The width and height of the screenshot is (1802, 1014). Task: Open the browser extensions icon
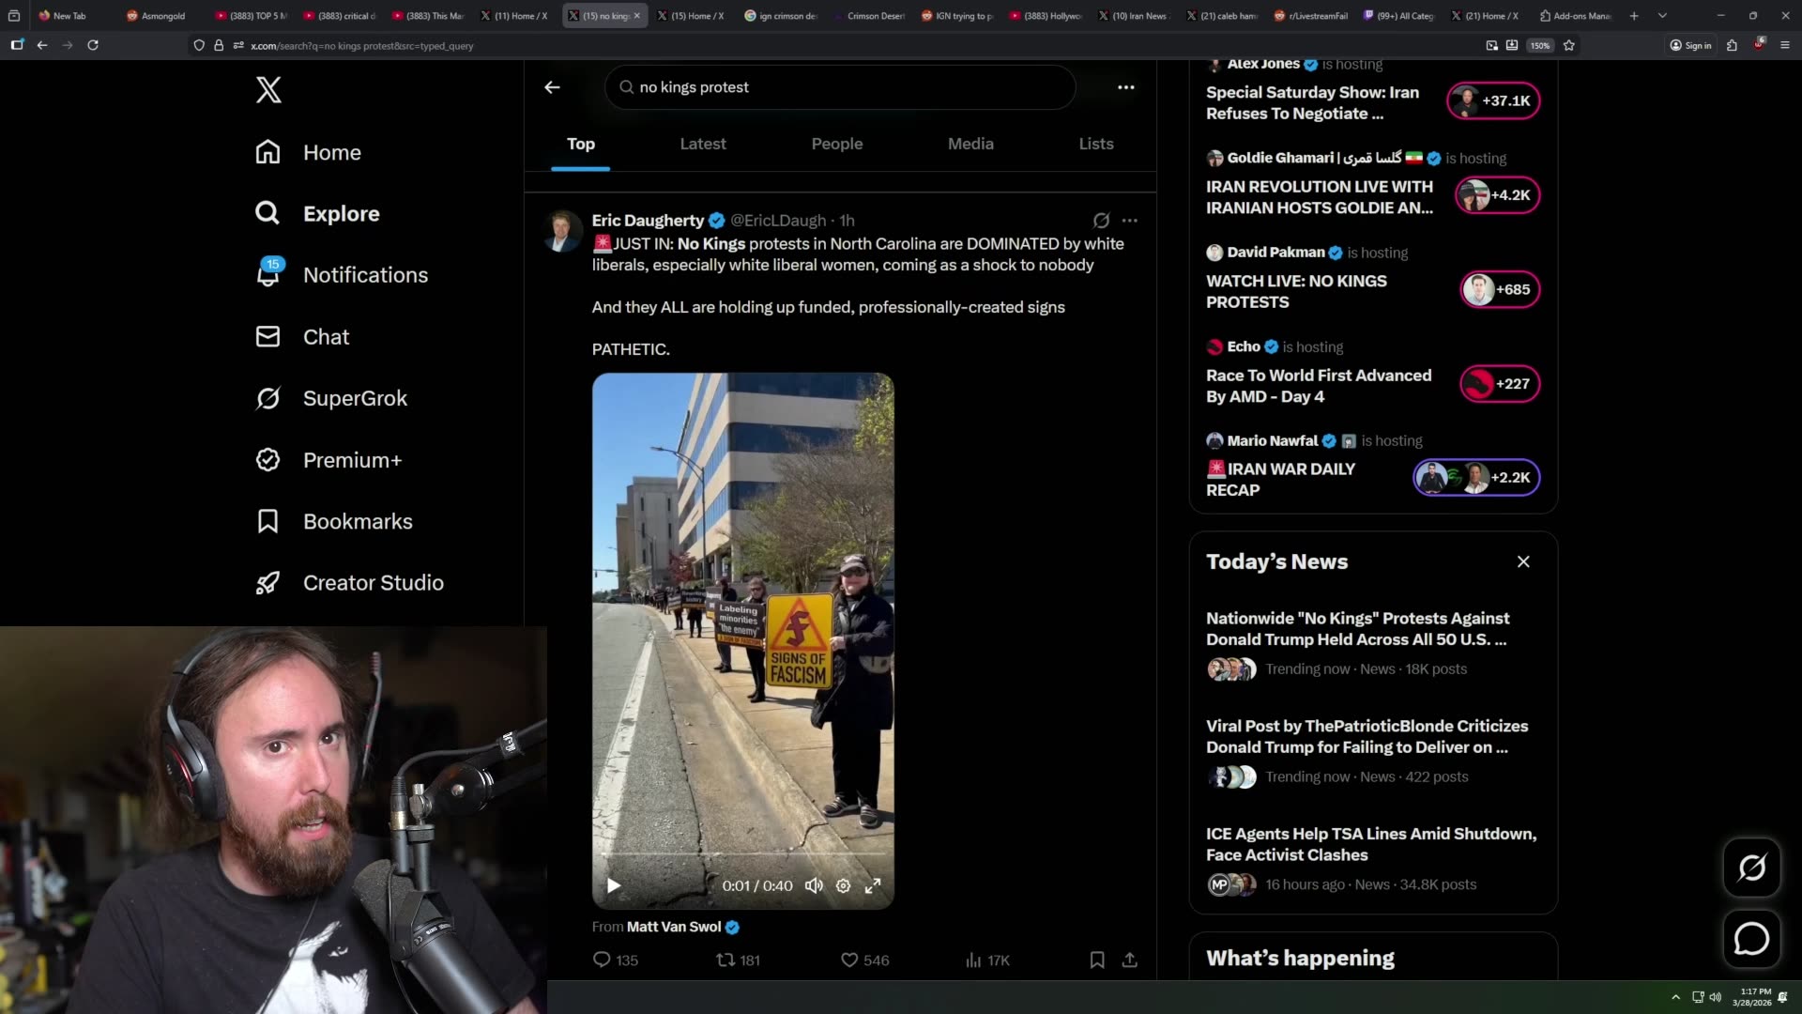tap(1733, 45)
